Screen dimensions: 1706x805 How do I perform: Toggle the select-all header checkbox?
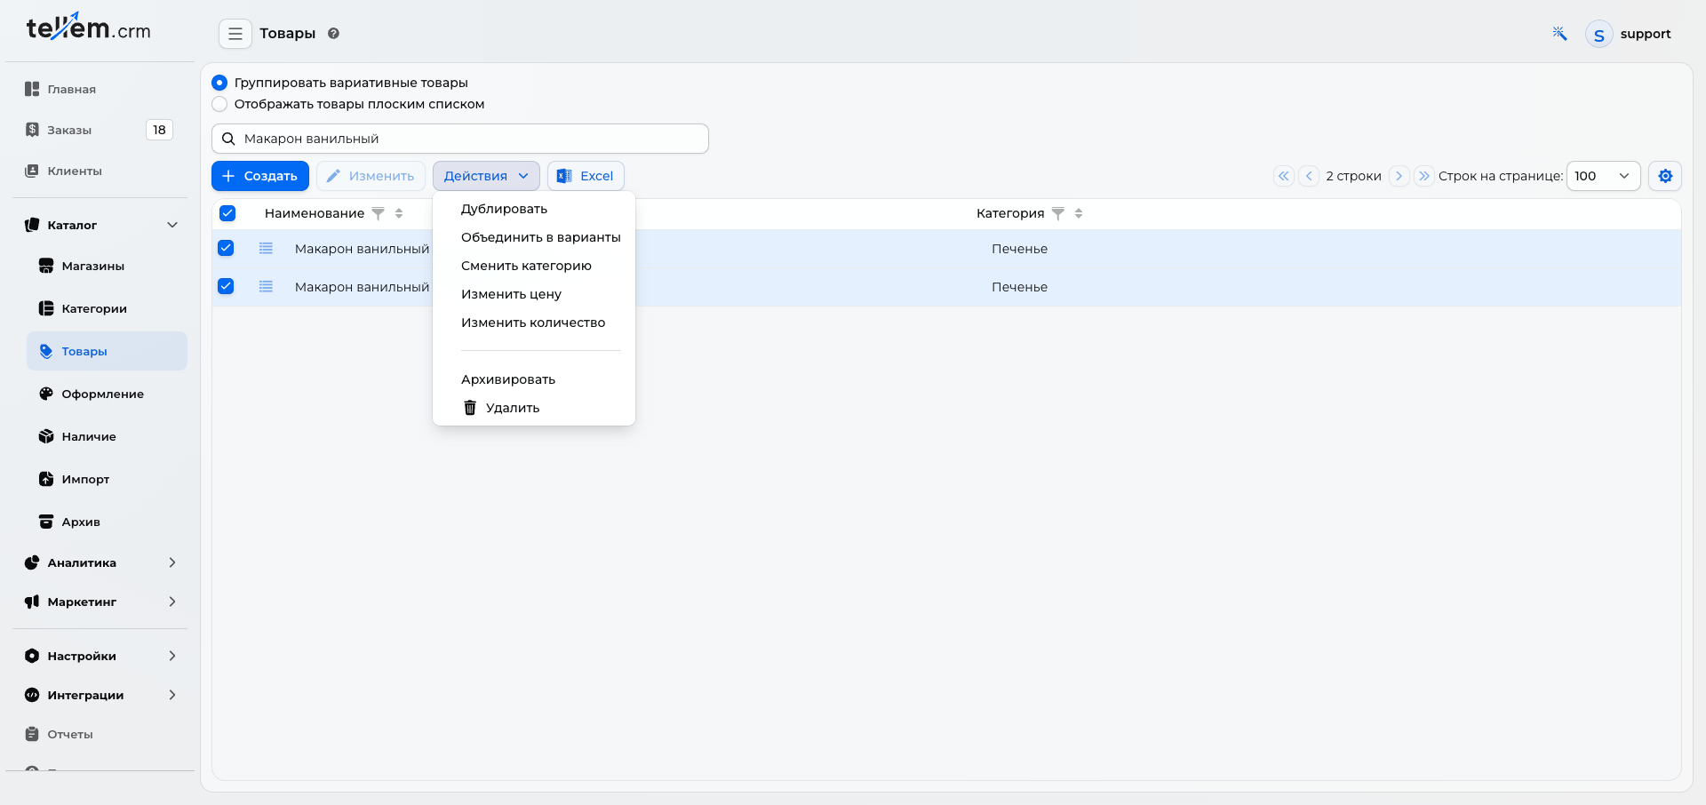(x=227, y=213)
